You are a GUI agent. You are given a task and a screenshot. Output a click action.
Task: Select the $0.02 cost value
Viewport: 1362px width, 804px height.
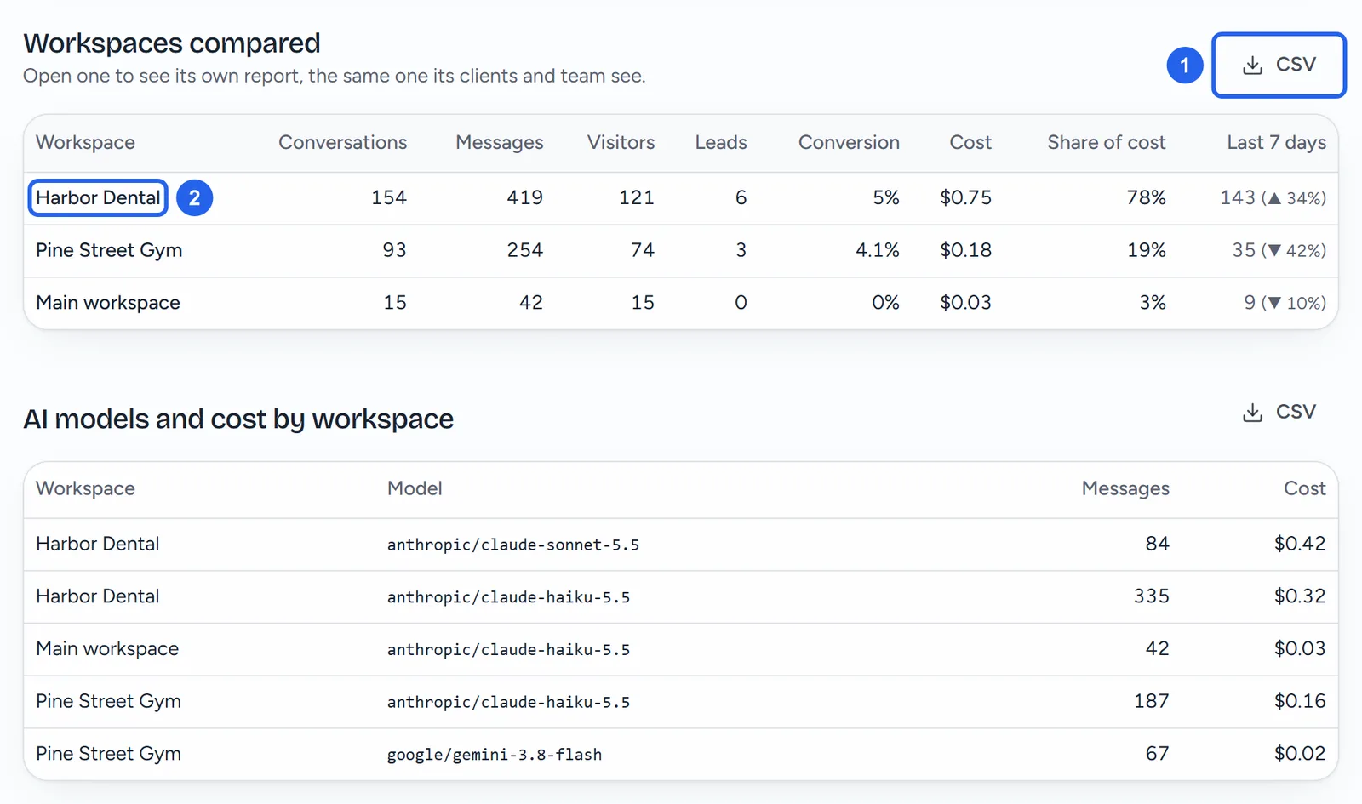tap(1300, 754)
